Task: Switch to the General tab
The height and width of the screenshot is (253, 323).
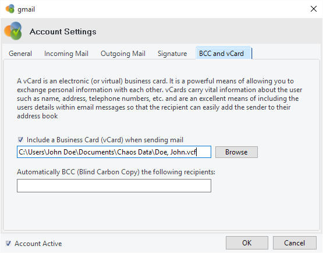Action: click(20, 54)
